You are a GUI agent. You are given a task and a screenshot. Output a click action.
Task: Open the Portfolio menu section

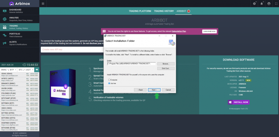click(20, 35)
